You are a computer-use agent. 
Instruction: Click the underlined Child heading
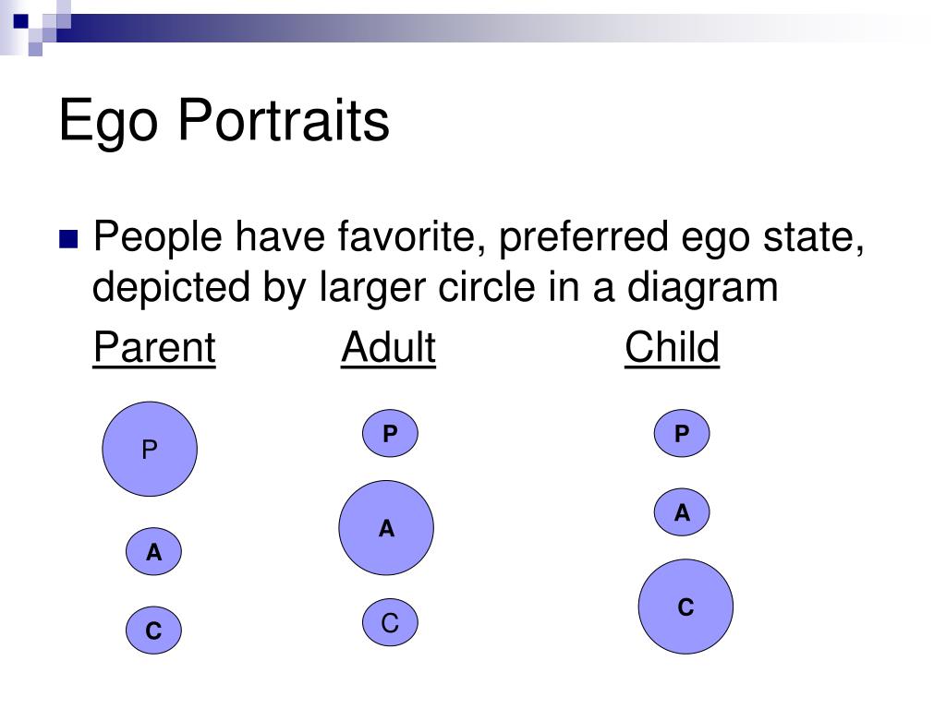point(673,347)
